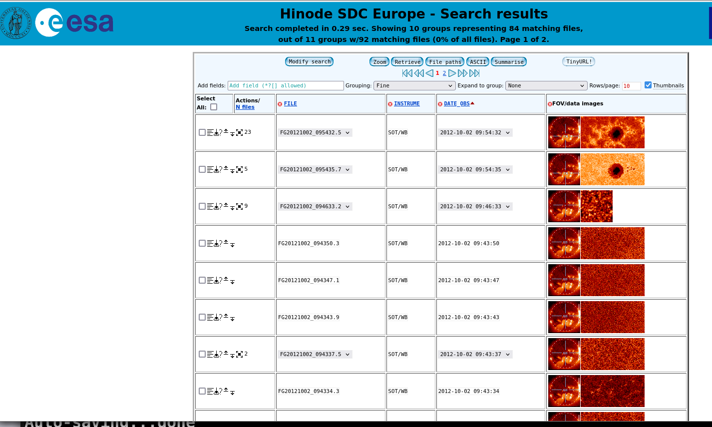The image size is (712, 427).
Task: Click the download icon in the FG20121002_095435.7 row
Action: click(216, 169)
